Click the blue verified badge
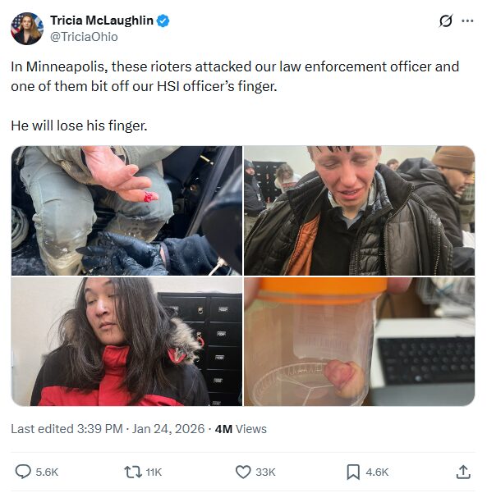Screen dimensions: 487x493 tap(163, 21)
